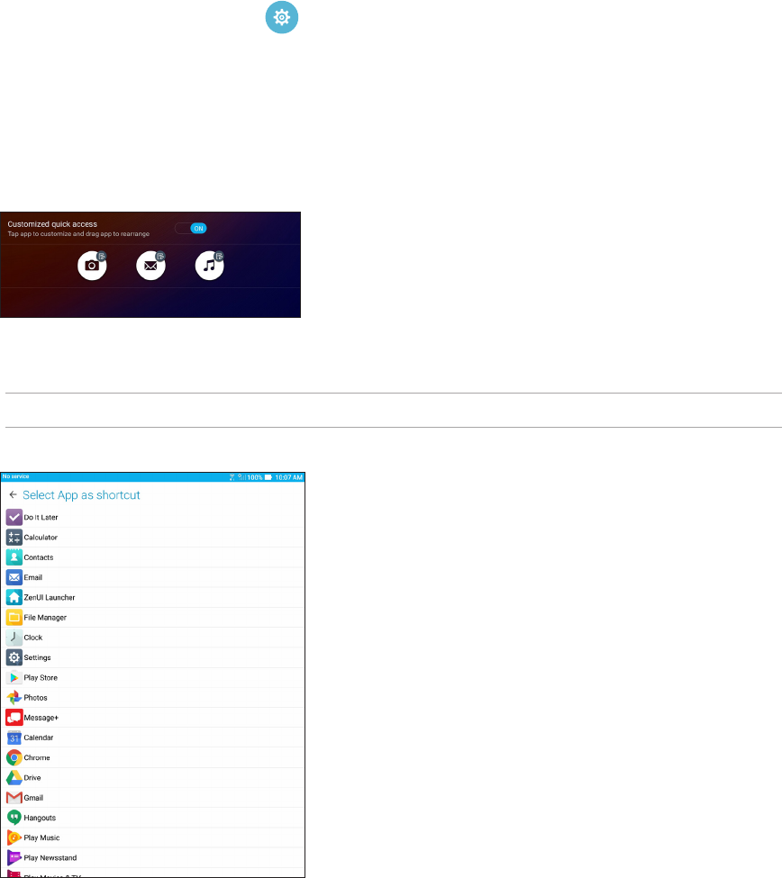Screen dimensions: 782x878
Task: Click the 'Play Store' row text
Action: pos(41,677)
